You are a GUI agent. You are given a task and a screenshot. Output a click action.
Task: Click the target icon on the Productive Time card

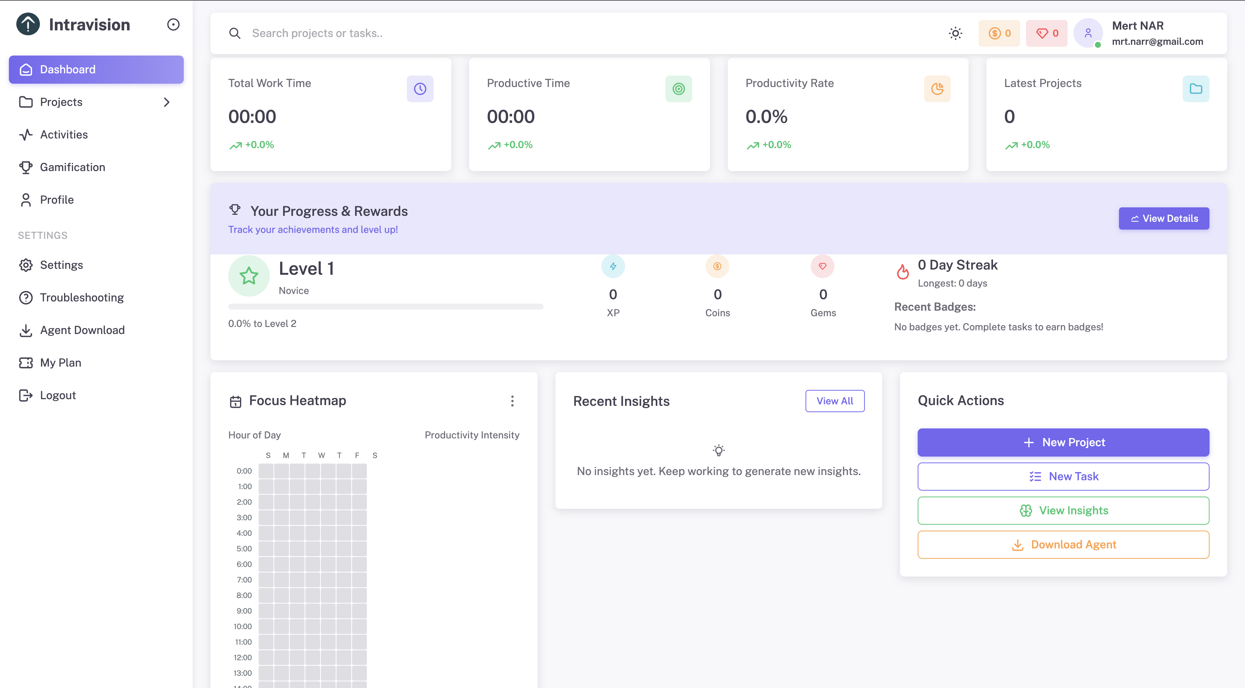click(x=678, y=88)
